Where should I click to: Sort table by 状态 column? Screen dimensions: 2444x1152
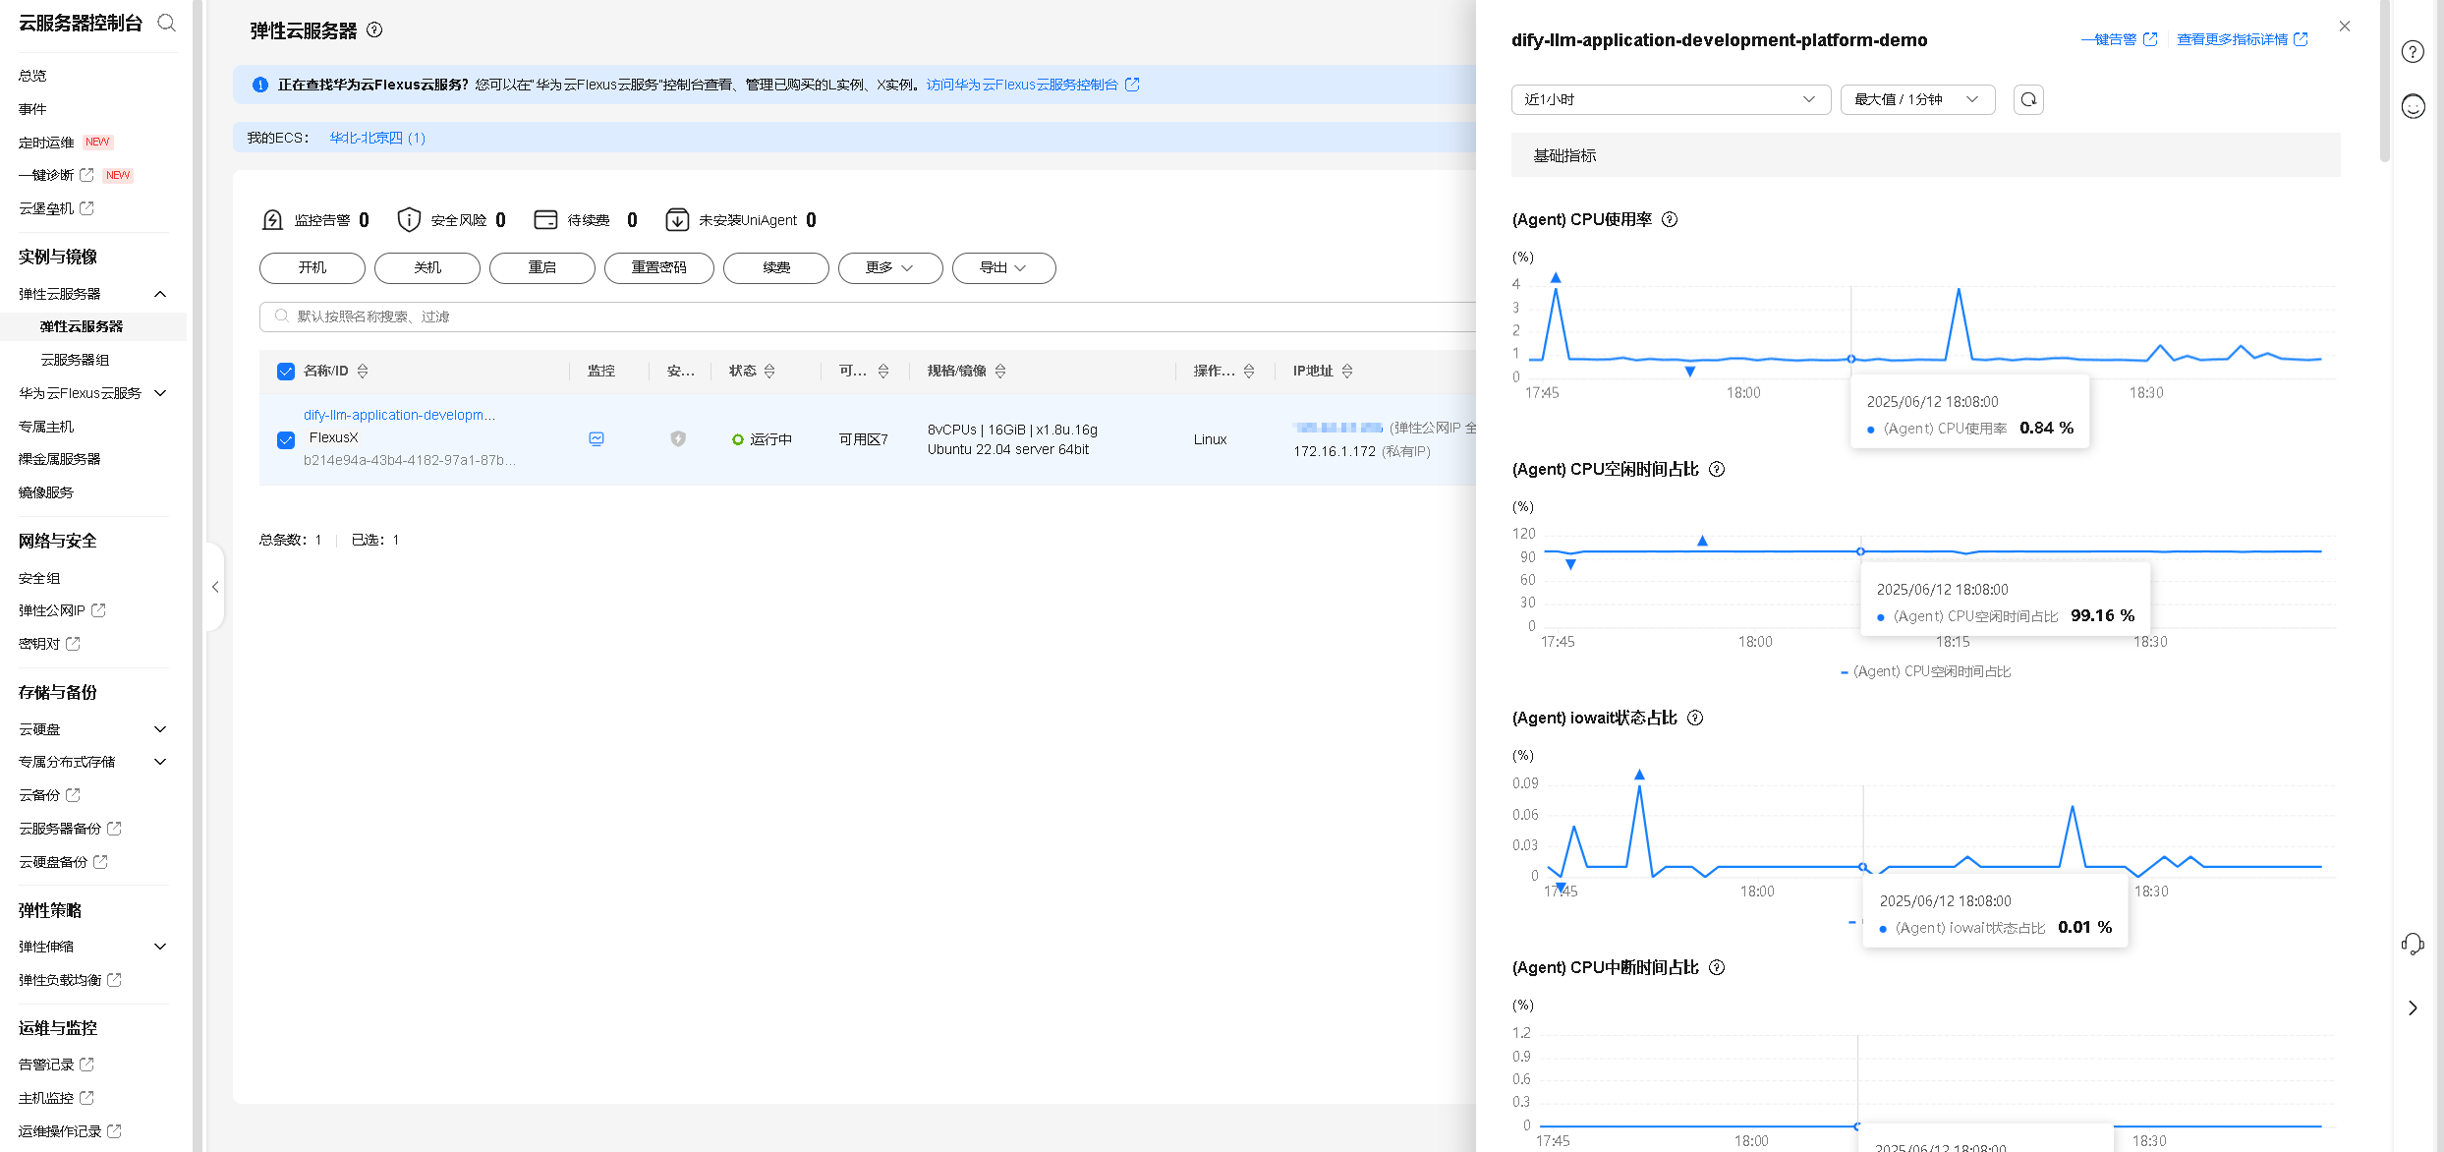[x=769, y=371]
